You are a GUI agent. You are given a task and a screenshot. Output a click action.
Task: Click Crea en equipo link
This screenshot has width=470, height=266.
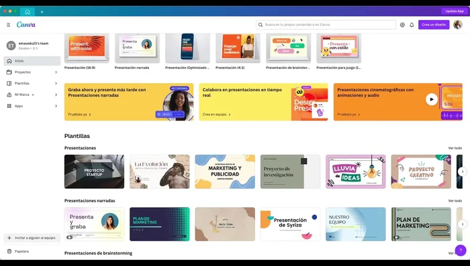coord(216,115)
